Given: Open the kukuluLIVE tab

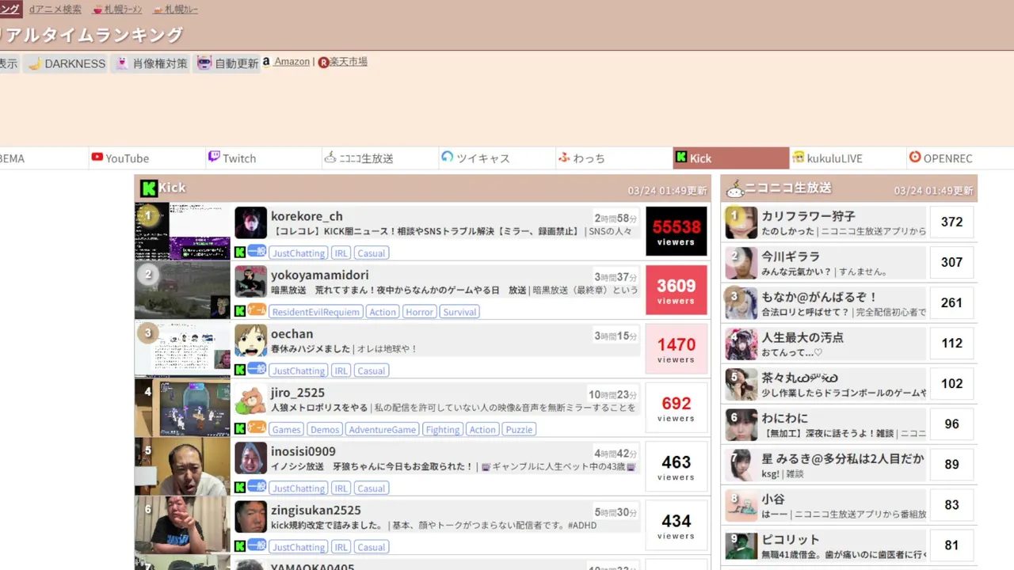Looking at the screenshot, I should coord(848,158).
